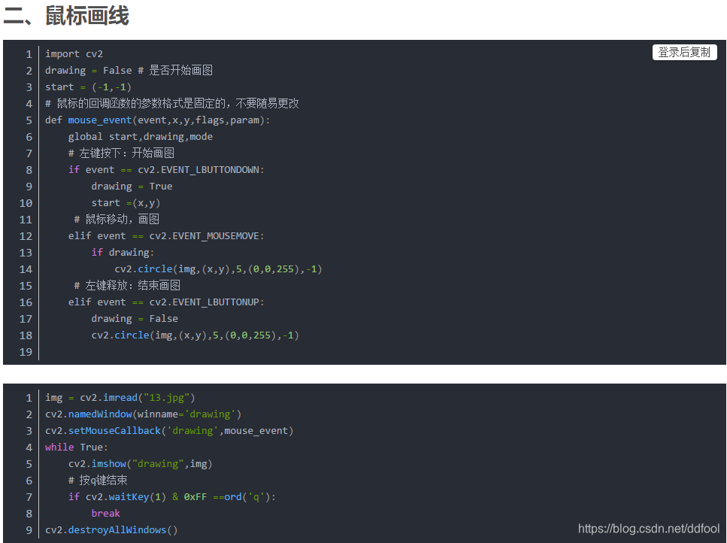Image resolution: width=727 pixels, height=543 pixels.
Task: Click the heading 二、鼠标画线
Action: point(66,17)
